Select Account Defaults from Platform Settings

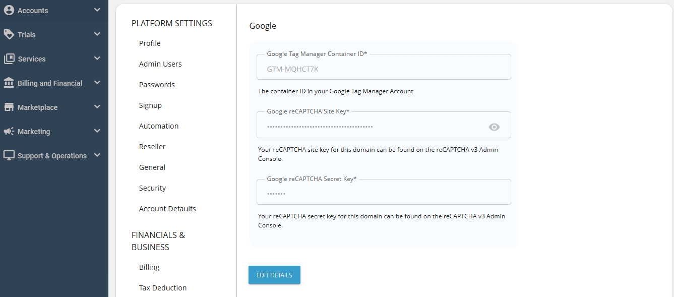[x=167, y=208]
